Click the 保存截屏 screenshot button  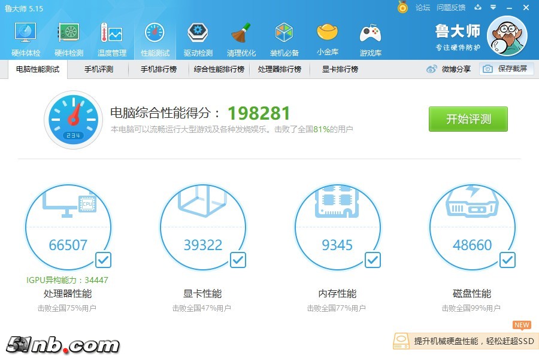tap(506, 69)
